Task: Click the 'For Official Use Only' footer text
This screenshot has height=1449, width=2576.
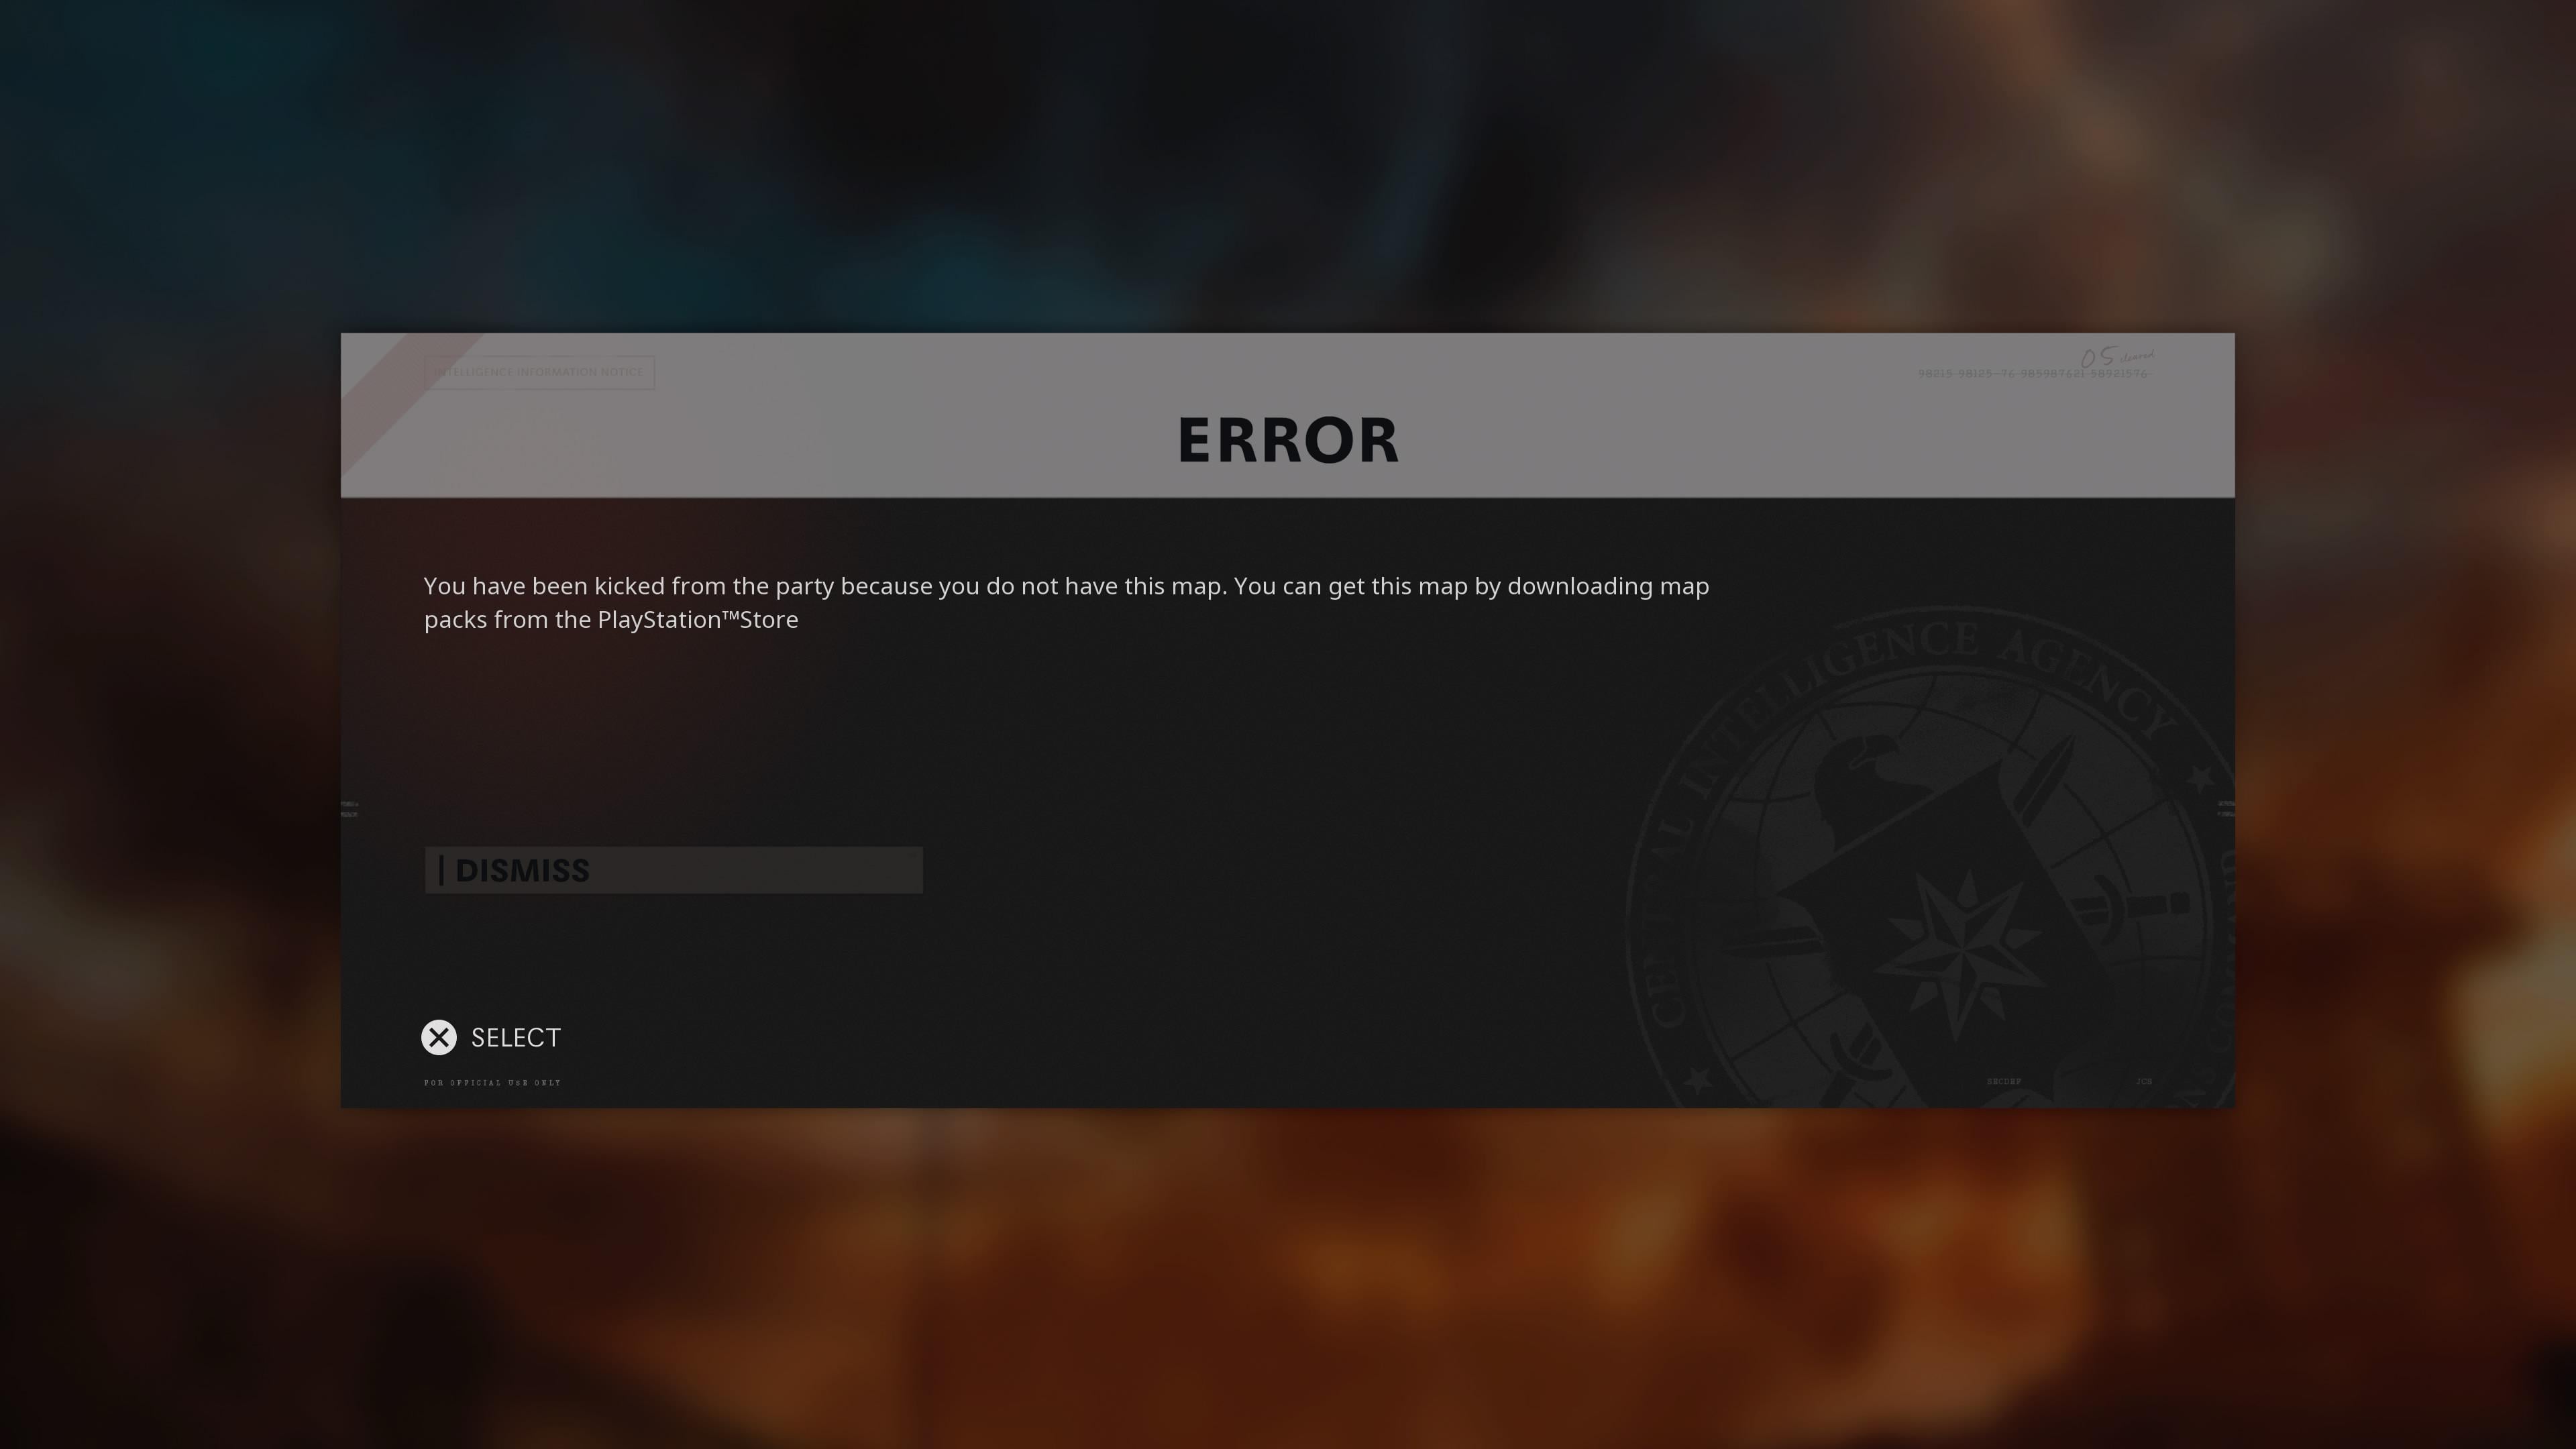Action: point(492,1083)
